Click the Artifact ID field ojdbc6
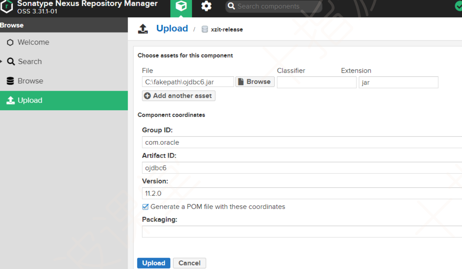The image size is (462, 269). 302,168
